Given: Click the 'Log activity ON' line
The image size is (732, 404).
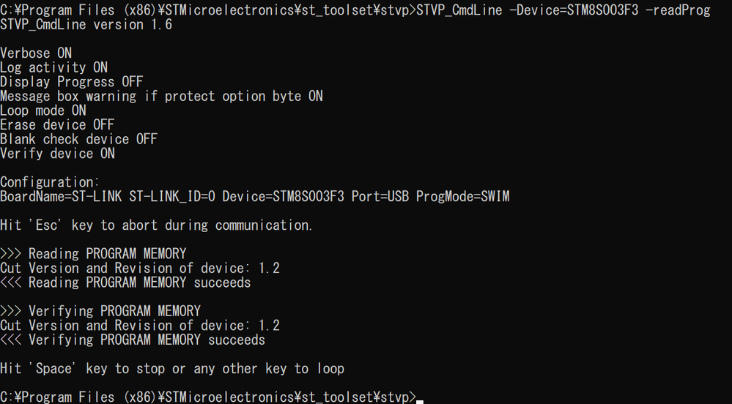Looking at the screenshot, I should (x=53, y=67).
